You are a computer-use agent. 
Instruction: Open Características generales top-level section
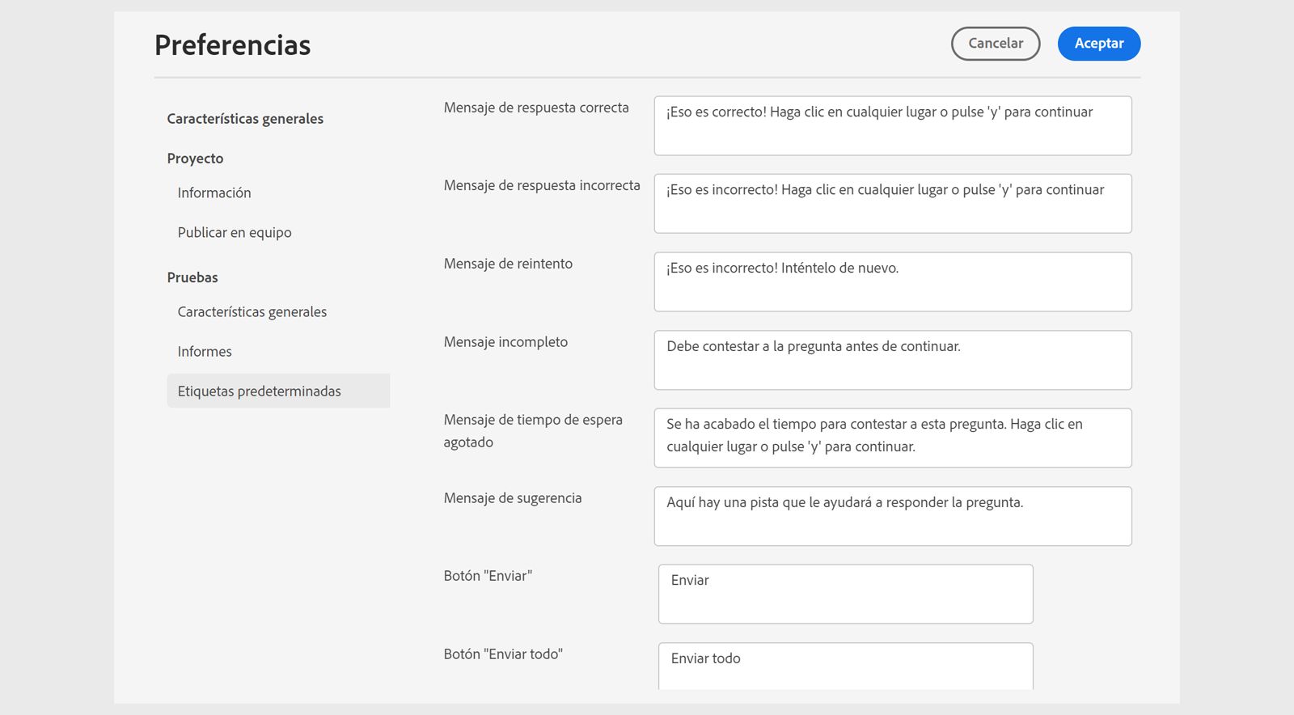click(x=245, y=119)
